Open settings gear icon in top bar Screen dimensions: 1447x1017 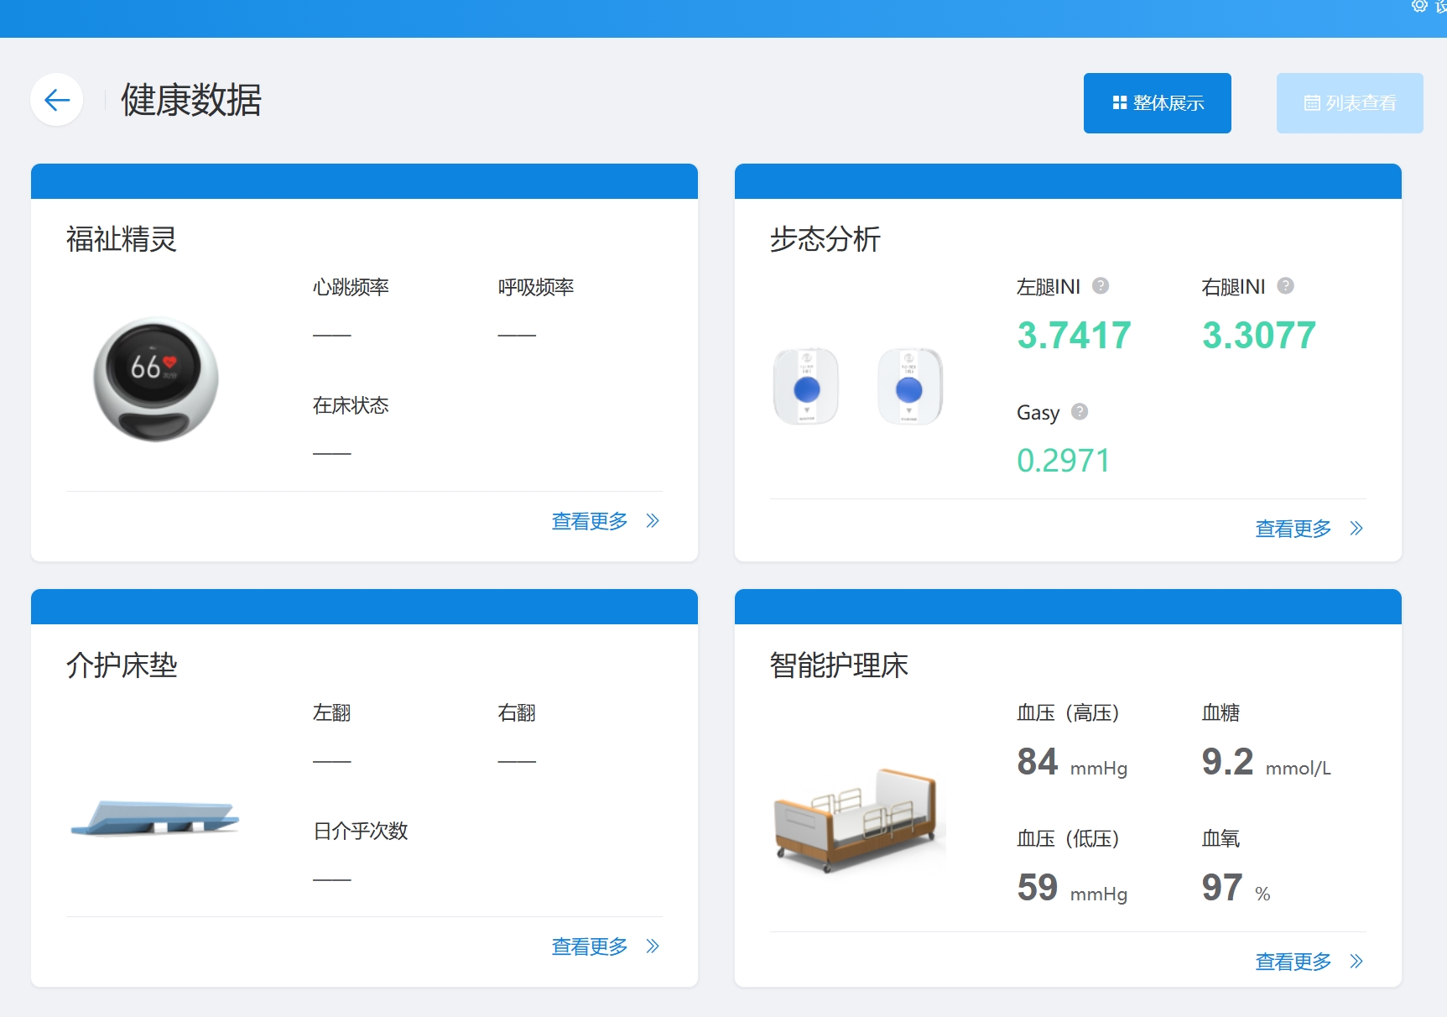point(1419,6)
